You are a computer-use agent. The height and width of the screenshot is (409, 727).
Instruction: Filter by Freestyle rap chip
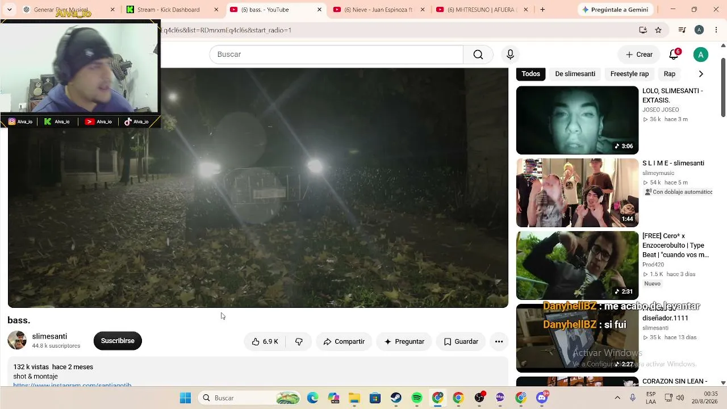point(629,74)
